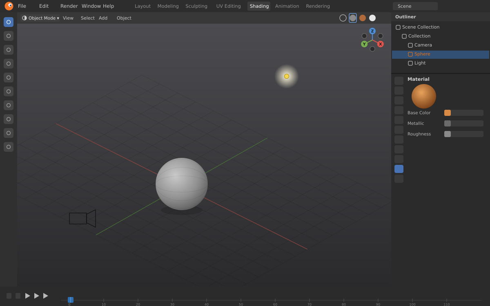Viewport: 490px width, 306px height.
Task: Select the camera object in viewport
Action: click(82, 218)
